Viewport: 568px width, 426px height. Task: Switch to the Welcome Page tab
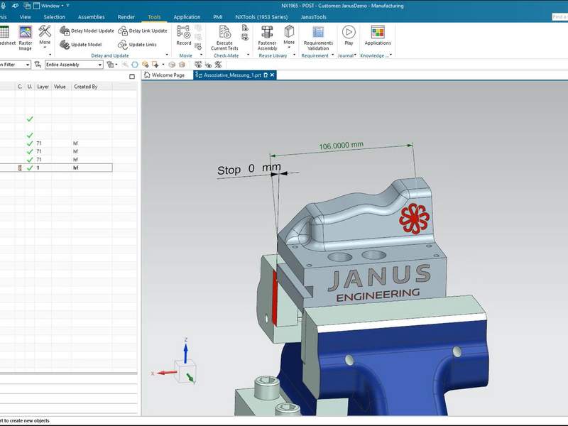click(165, 75)
